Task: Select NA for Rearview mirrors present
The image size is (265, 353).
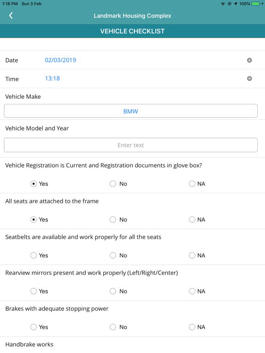Action: (192, 291)
